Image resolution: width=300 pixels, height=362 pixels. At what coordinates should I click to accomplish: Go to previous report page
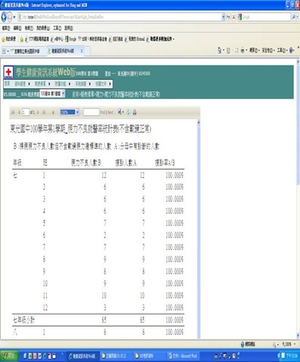(19, 112)
